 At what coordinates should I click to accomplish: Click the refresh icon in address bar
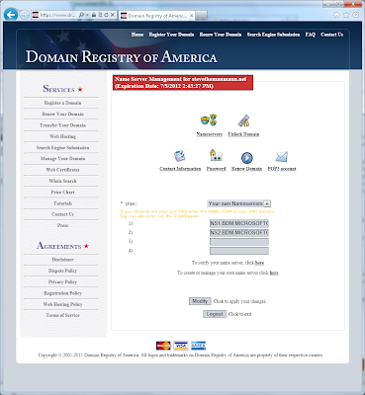pos(106,15)
